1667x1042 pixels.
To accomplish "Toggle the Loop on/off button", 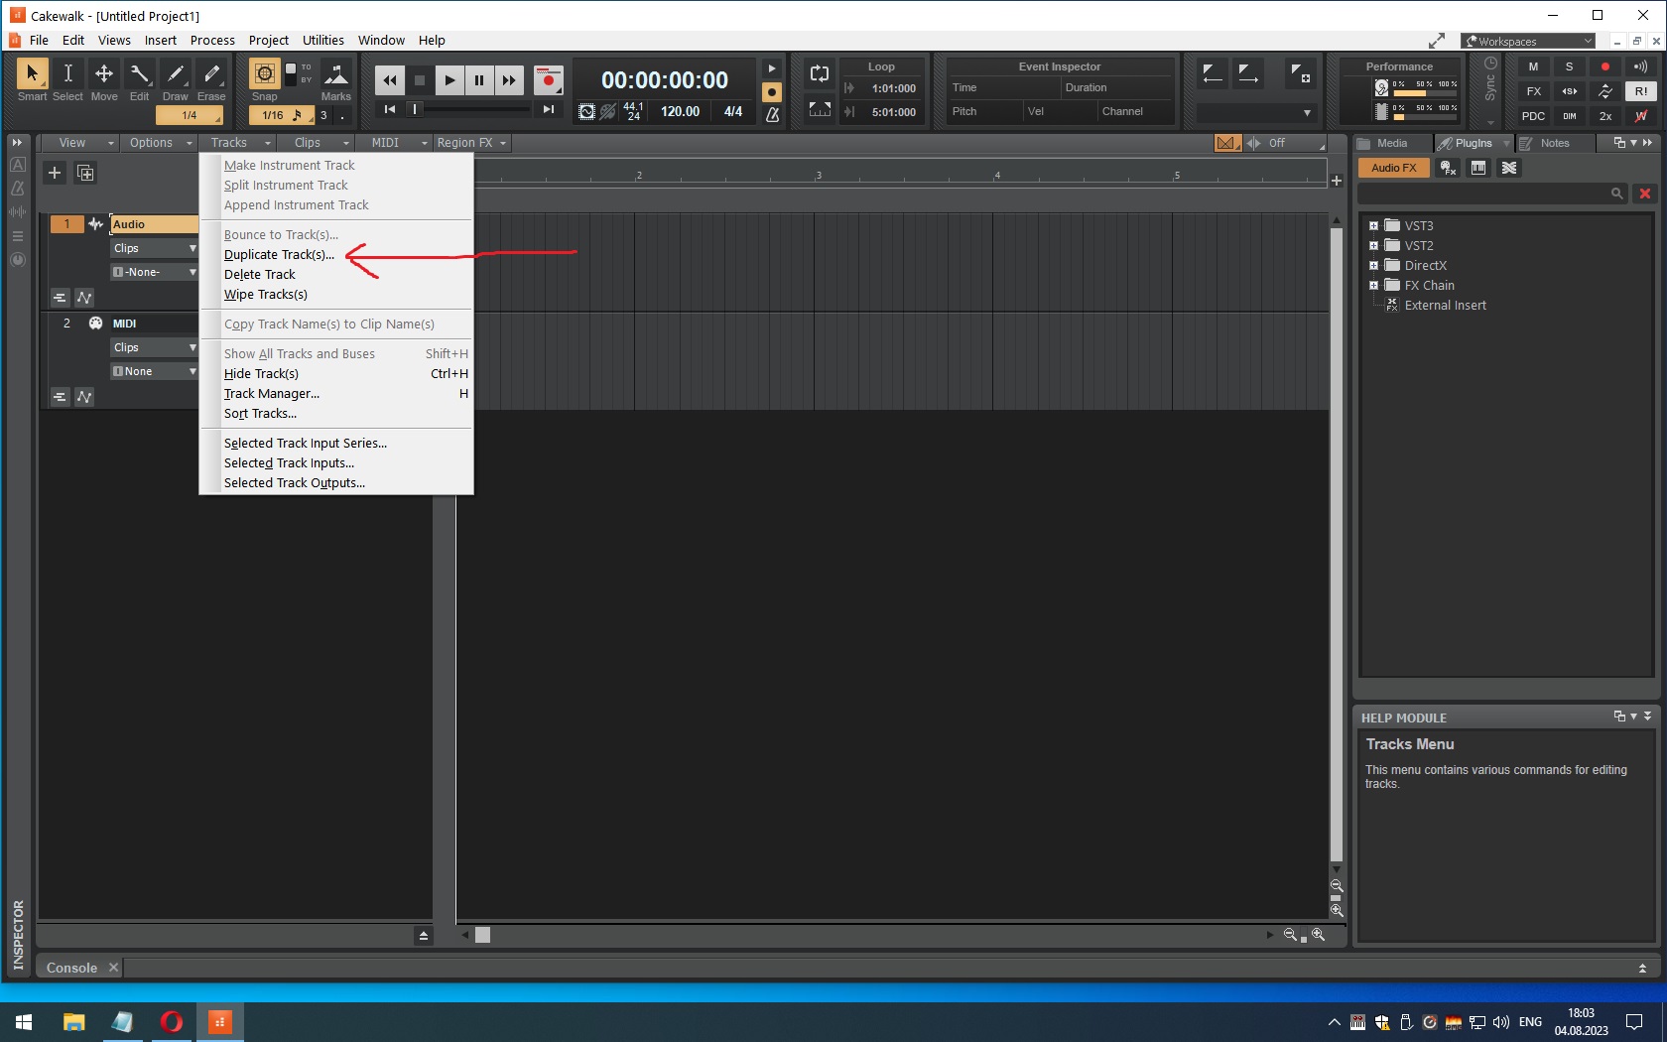I will [819, 73].
